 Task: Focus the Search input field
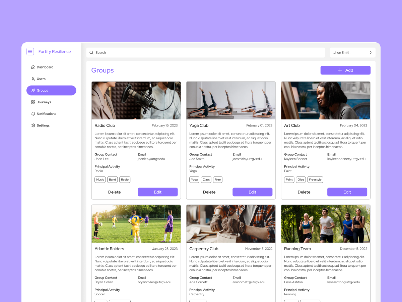click(206, 53)
